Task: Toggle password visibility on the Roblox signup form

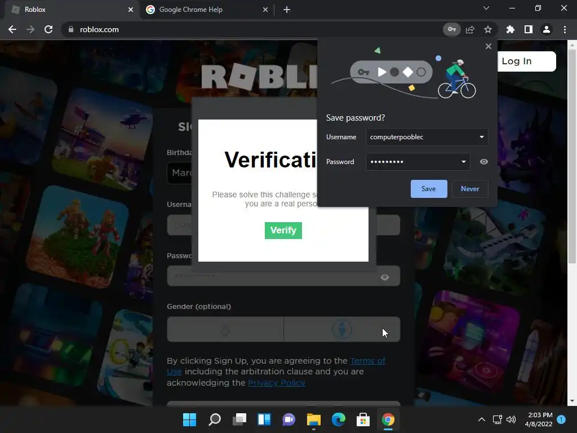Action: click(385, 277)
